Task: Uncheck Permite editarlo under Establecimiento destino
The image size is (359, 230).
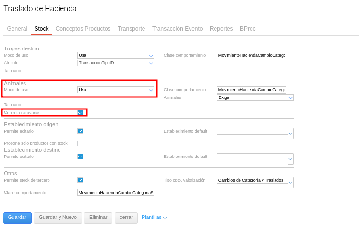Action: point(80,156)
